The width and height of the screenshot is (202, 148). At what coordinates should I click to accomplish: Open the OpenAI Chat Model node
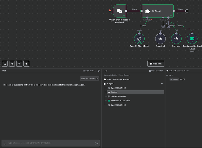click(139, 39)
